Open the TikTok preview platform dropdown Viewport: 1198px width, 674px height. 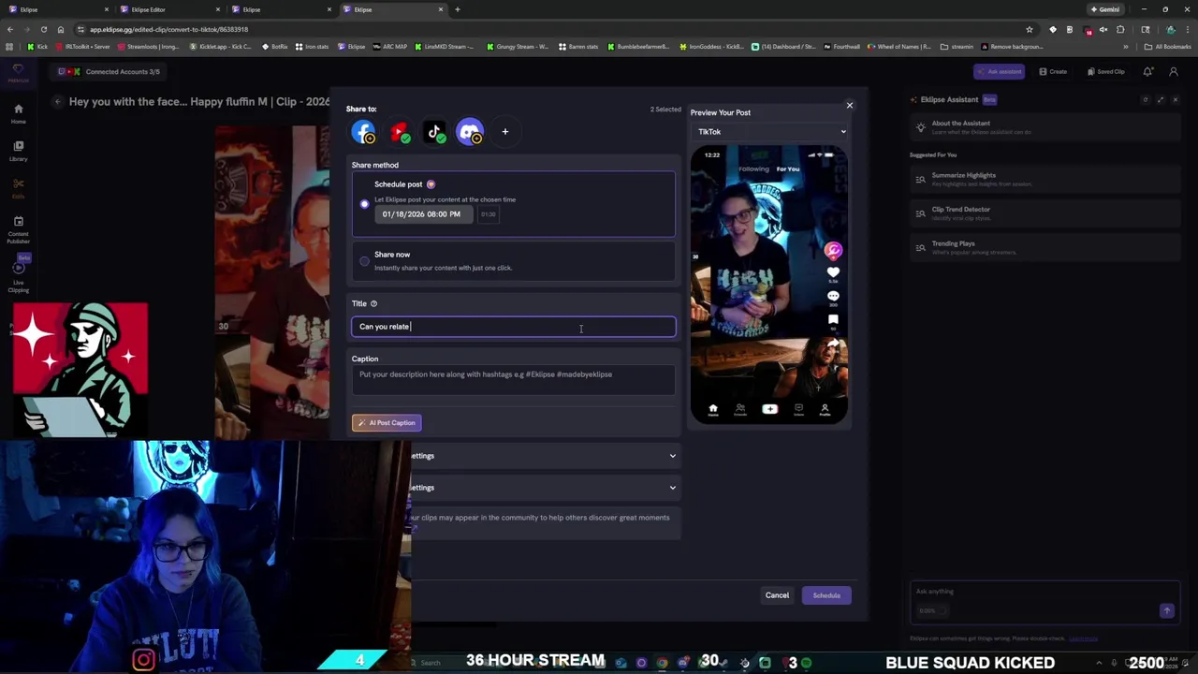(x=771, y=132)
